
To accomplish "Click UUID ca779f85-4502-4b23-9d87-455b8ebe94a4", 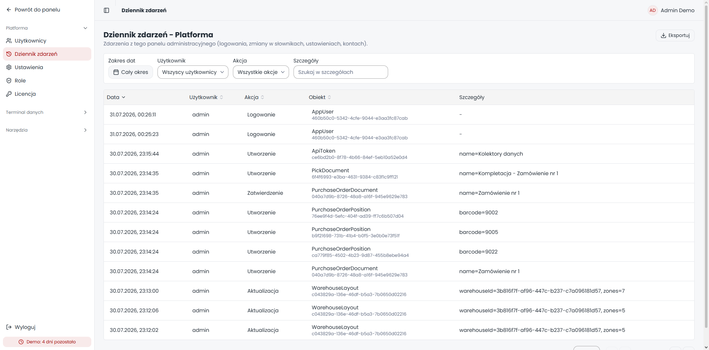I will click(x=360, y=255).
